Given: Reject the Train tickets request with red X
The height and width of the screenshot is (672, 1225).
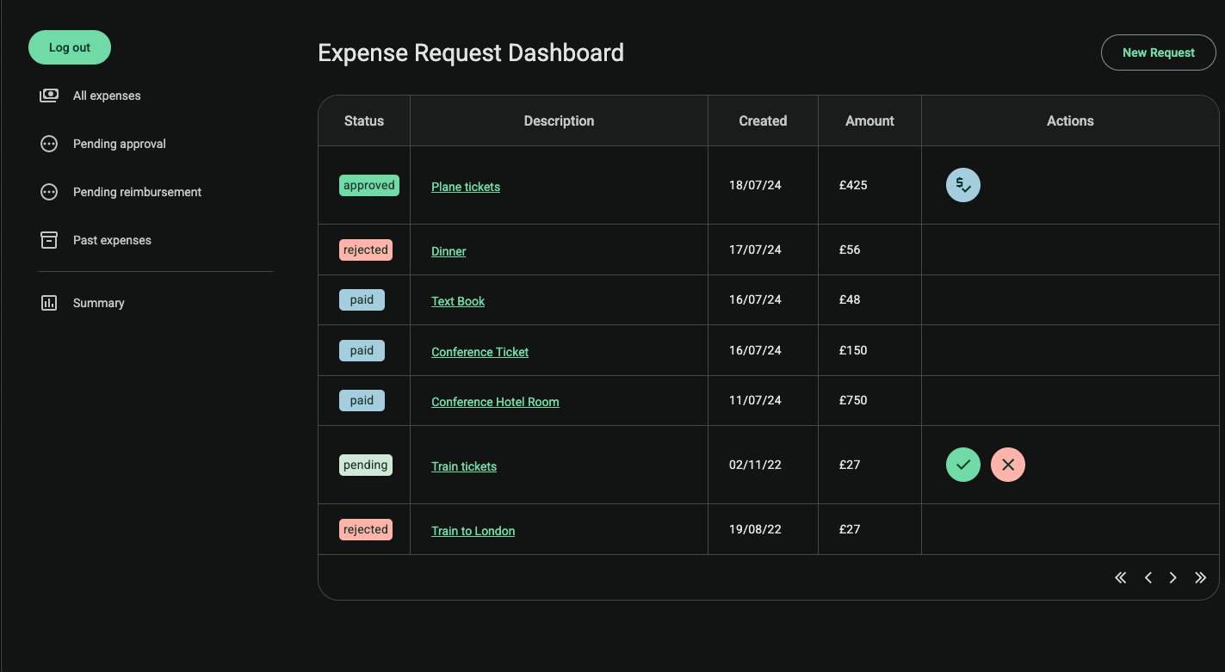Looking at the screenshot, I should tap(1007, 465).
